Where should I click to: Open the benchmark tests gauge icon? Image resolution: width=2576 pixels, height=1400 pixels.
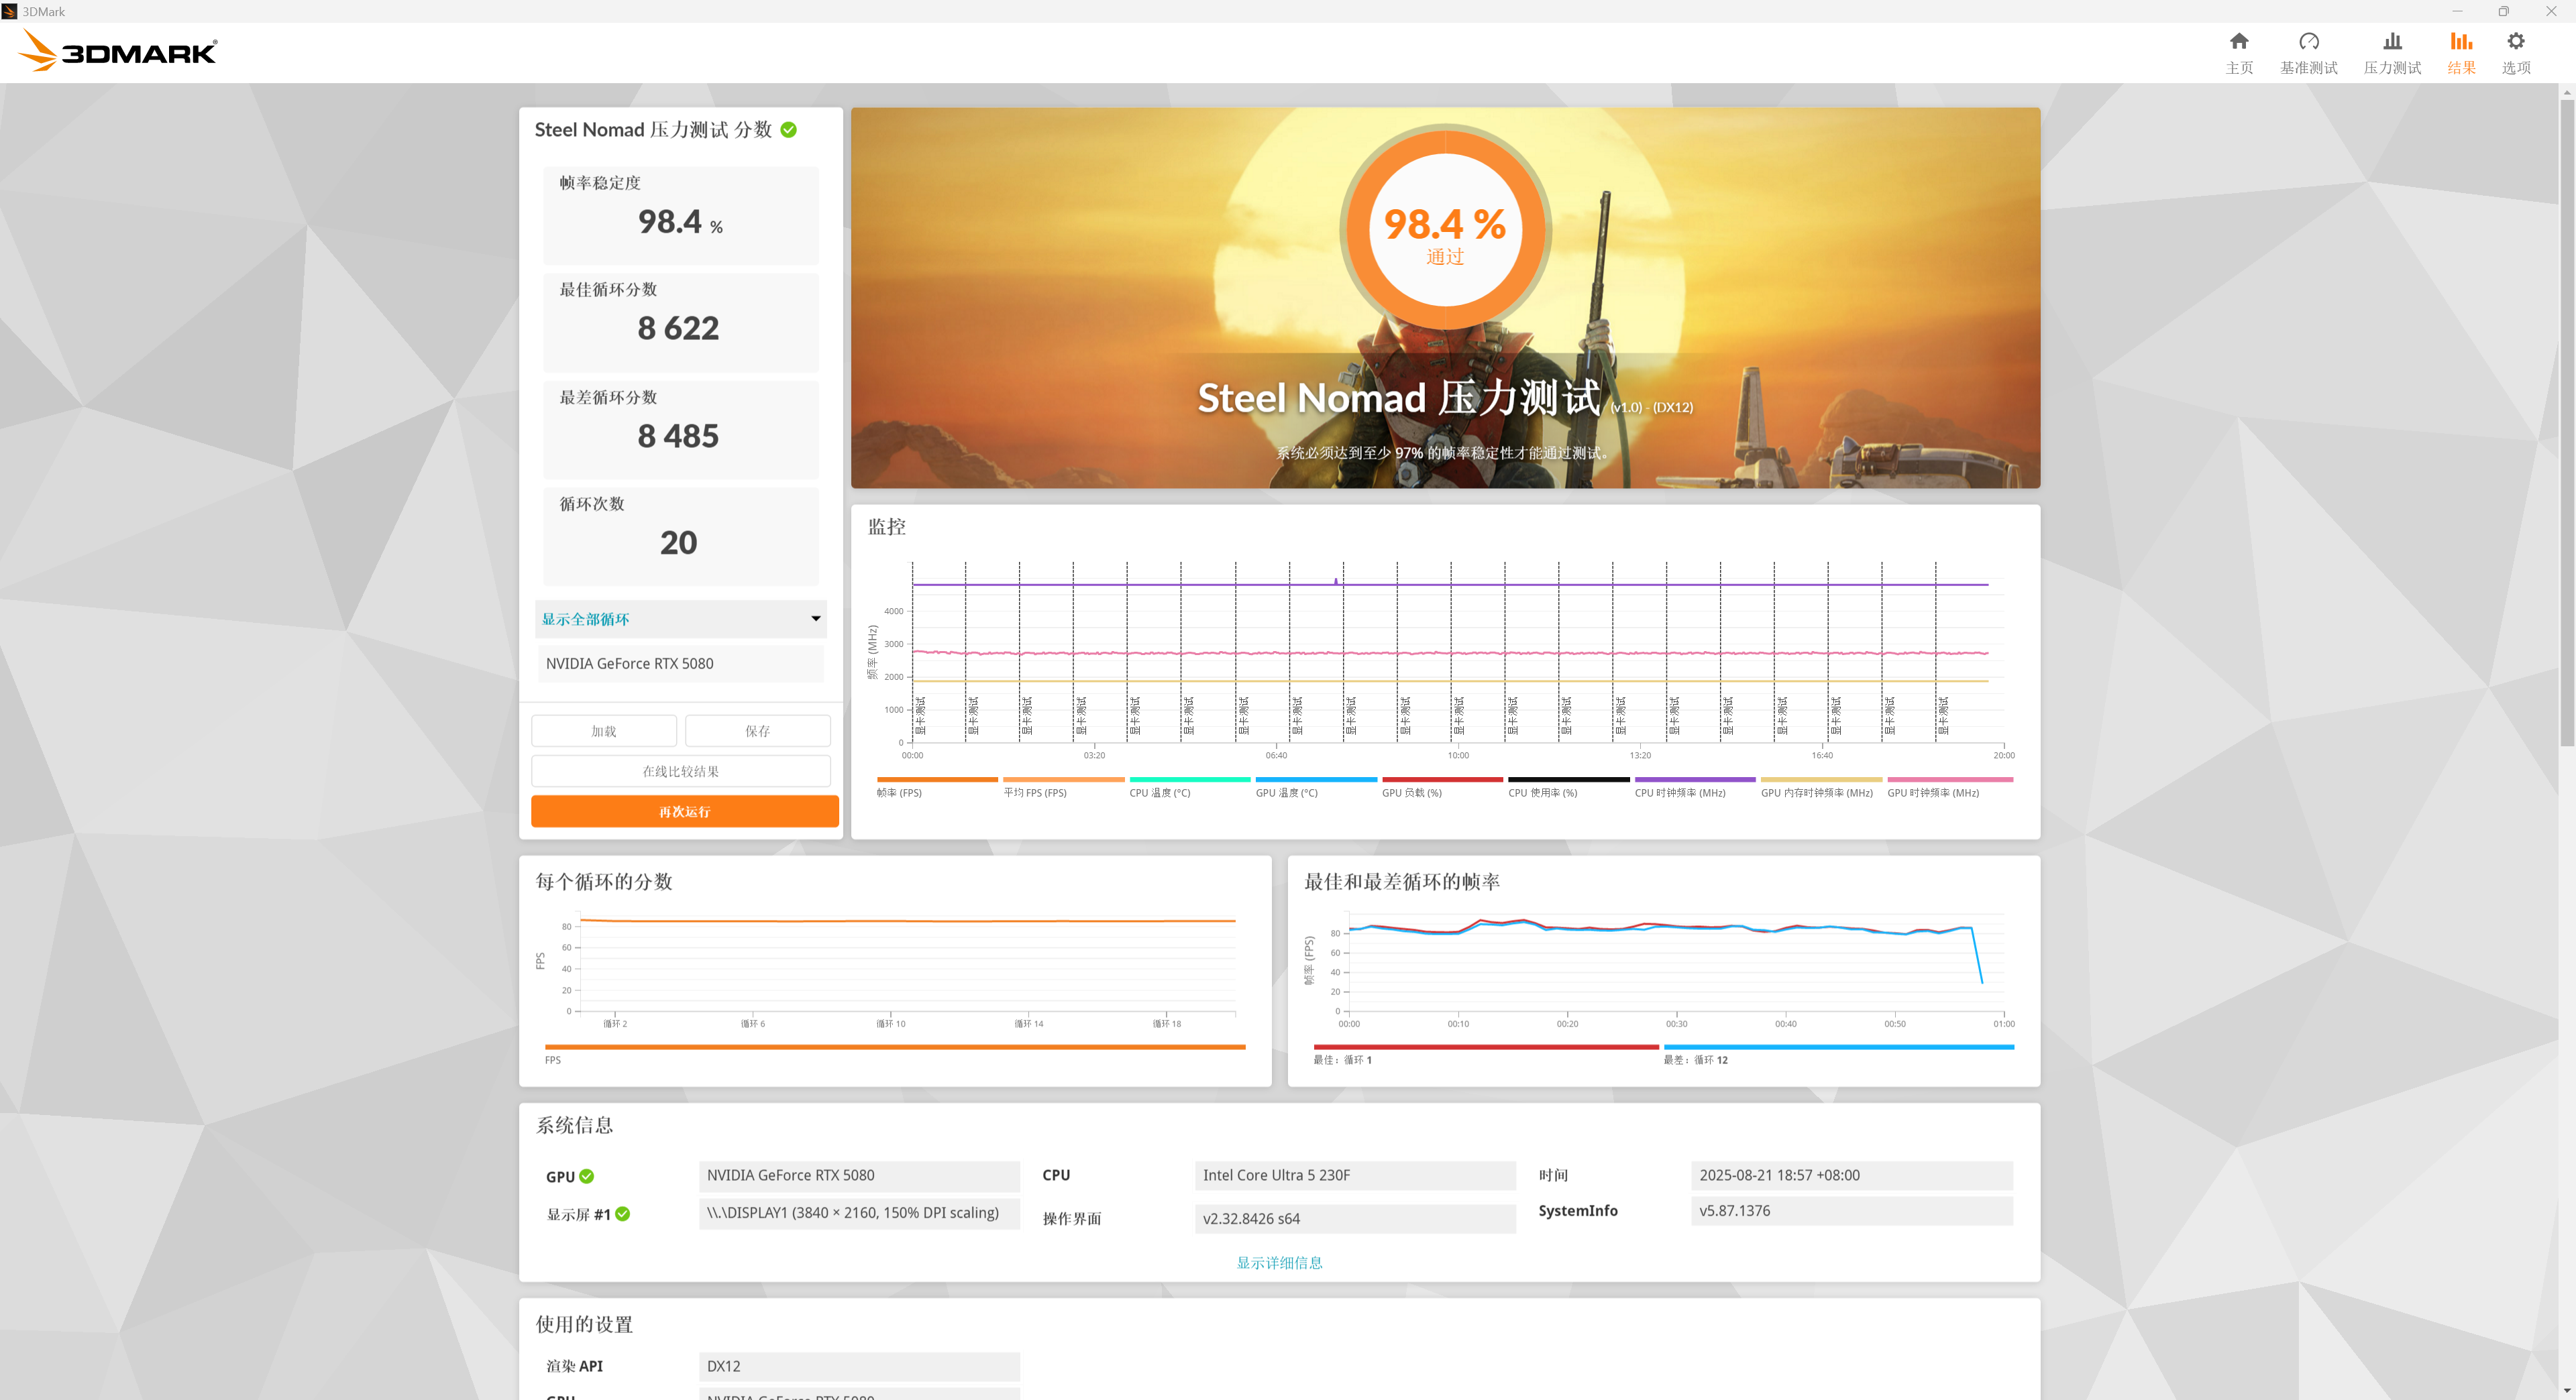2308,42
